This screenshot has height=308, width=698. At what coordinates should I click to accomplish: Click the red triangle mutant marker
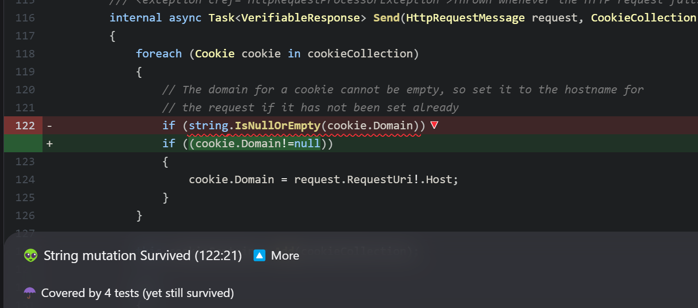[x=434, y=125]
